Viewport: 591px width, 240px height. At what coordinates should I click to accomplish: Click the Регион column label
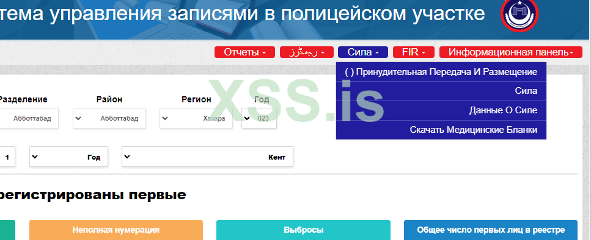click(196, 99)
